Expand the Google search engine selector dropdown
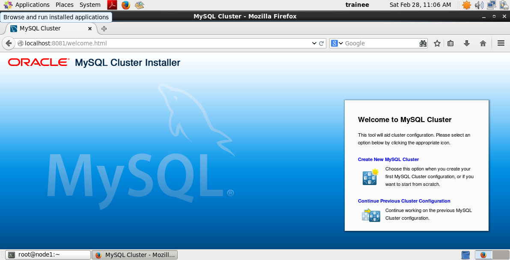510x260 pixels. (337, 43)
